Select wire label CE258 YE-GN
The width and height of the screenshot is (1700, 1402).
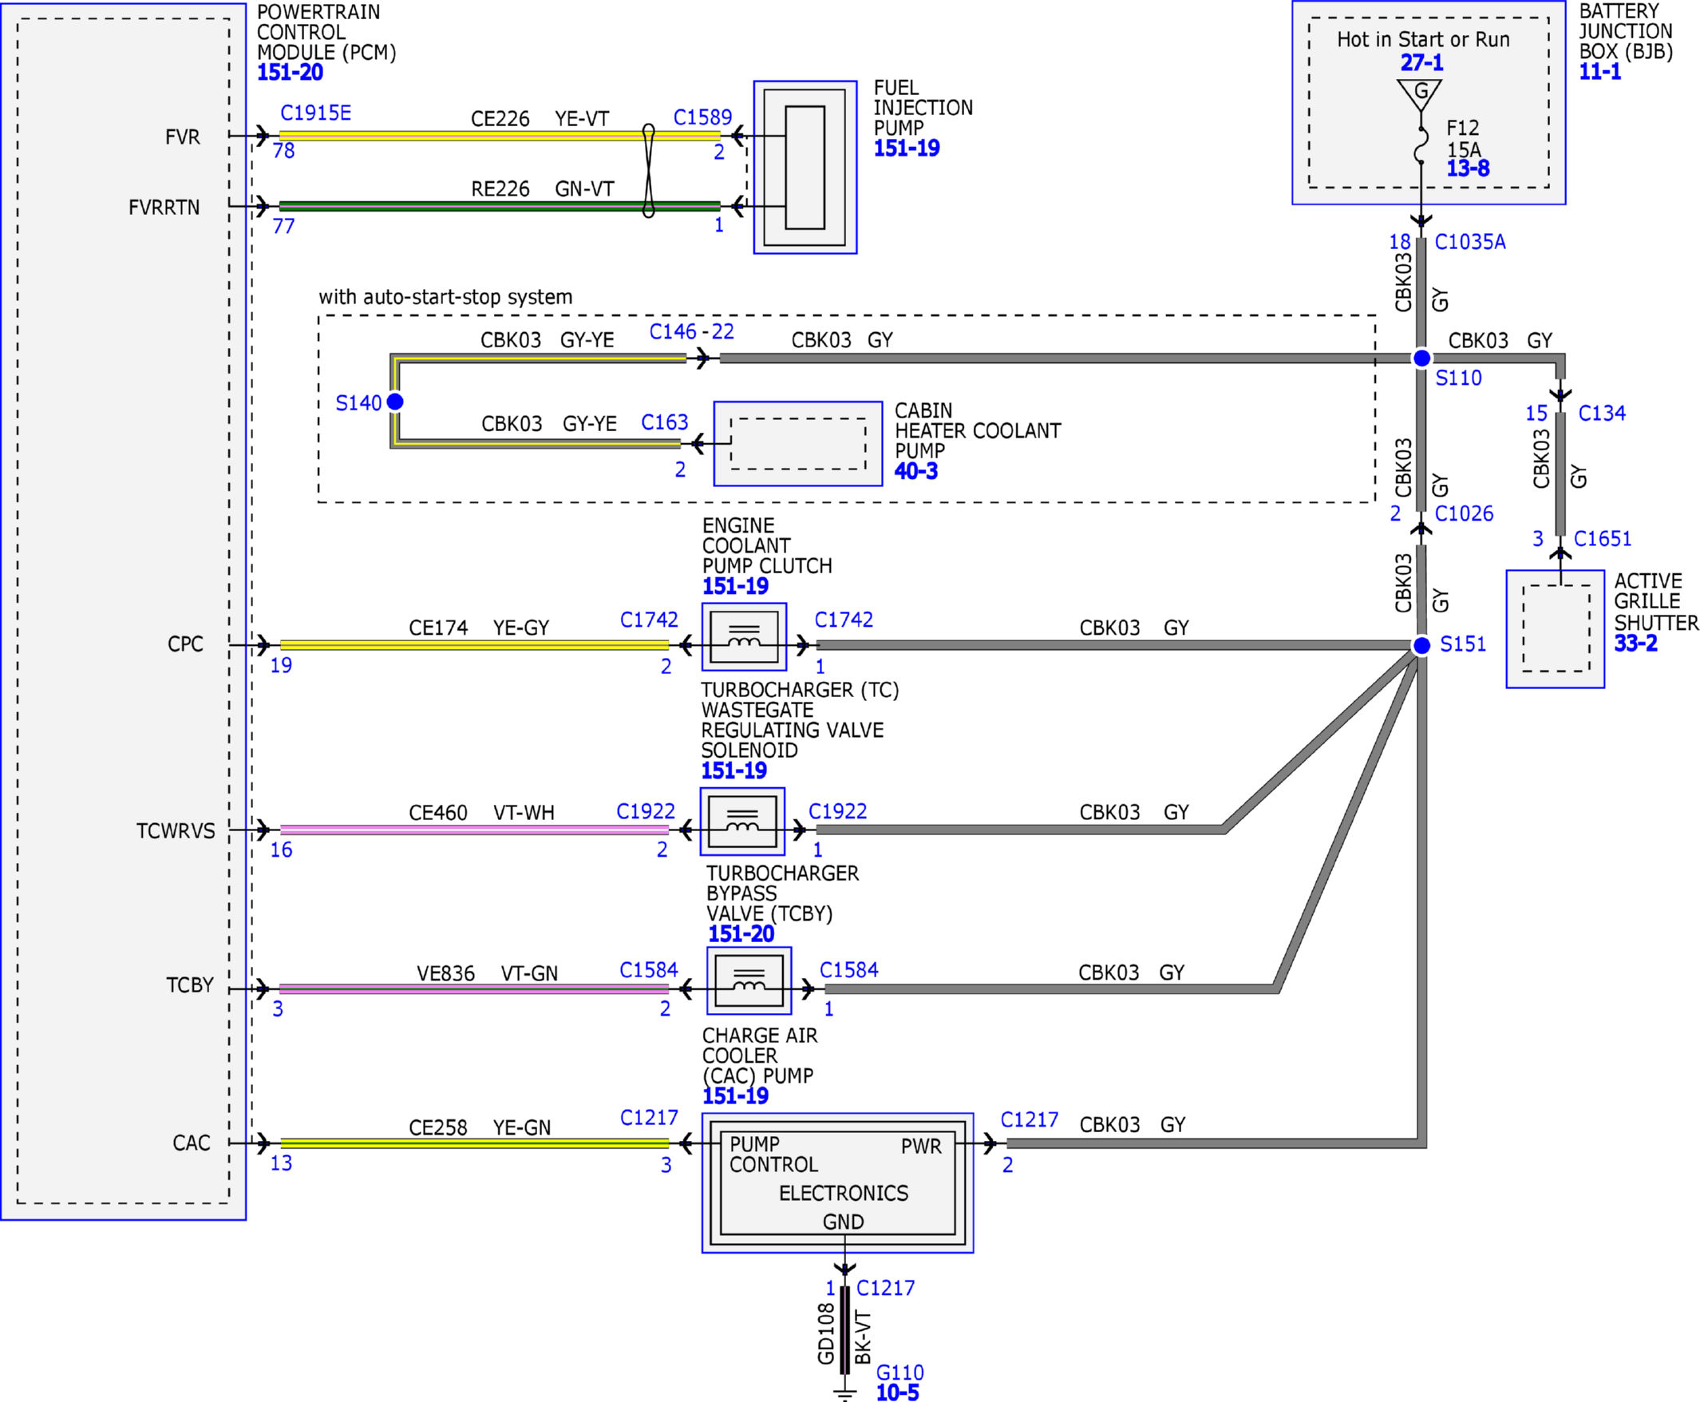(x=480, y=1128)
